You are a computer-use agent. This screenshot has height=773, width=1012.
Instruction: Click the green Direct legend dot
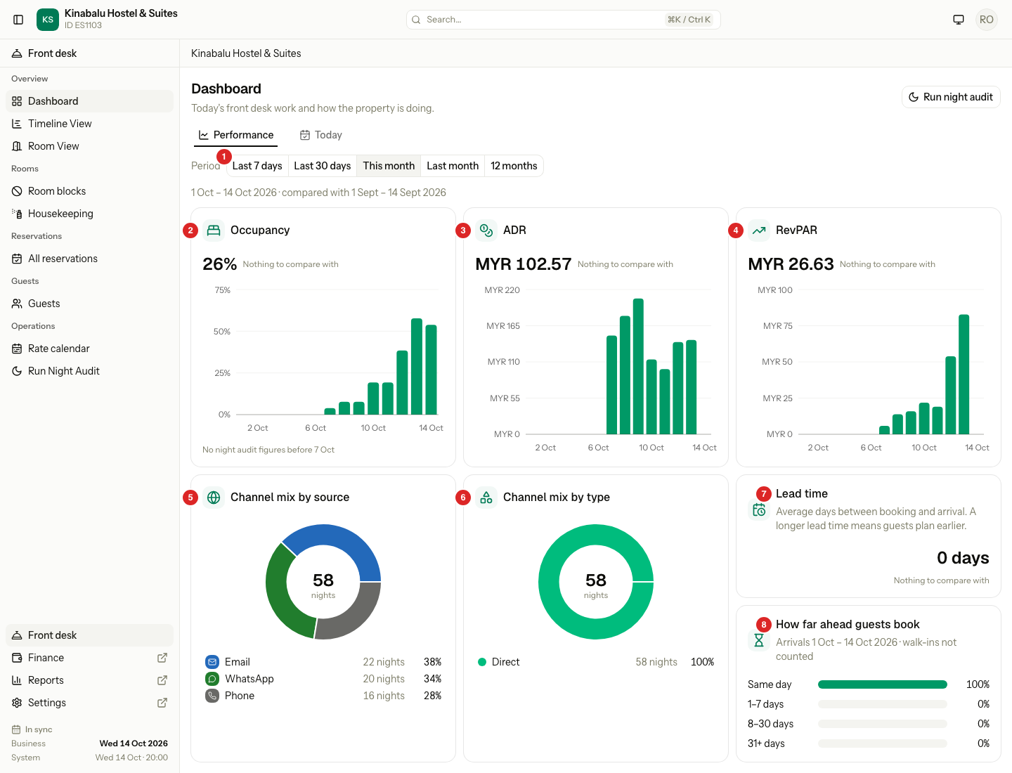pos(482,662)
